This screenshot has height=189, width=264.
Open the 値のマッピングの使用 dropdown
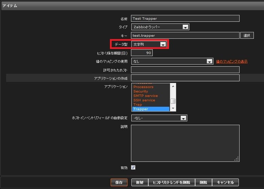click(172, 62)
